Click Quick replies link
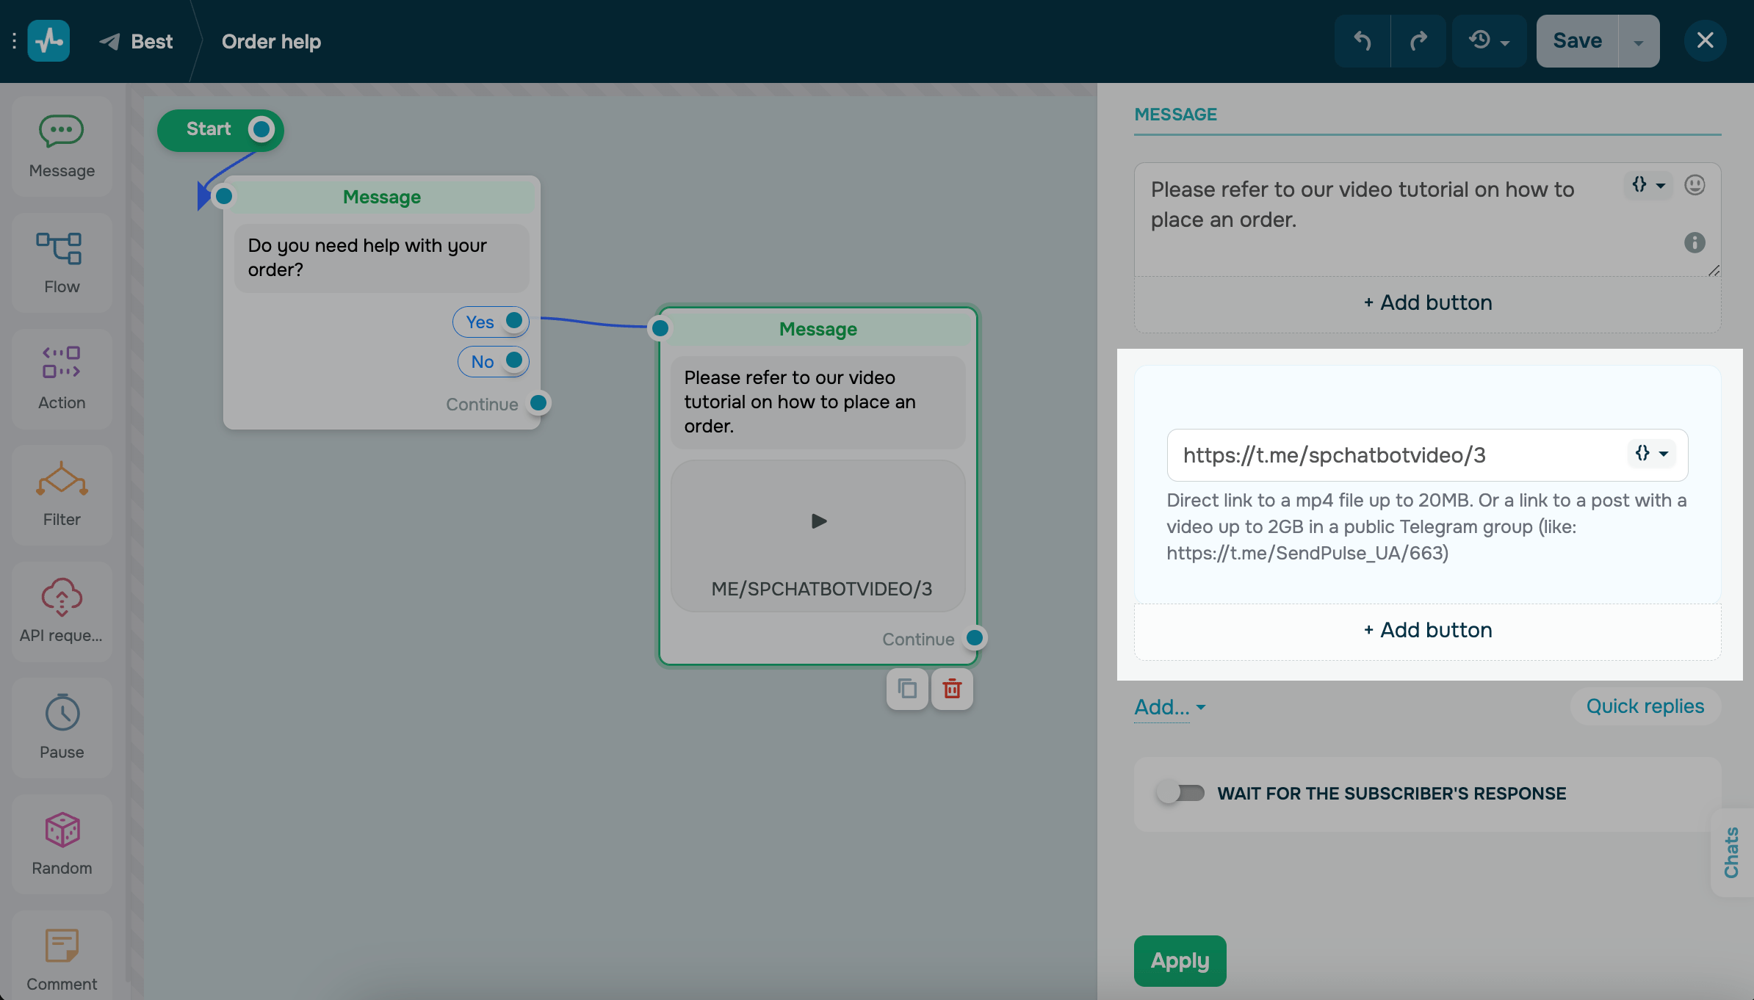 (1645, 706)
